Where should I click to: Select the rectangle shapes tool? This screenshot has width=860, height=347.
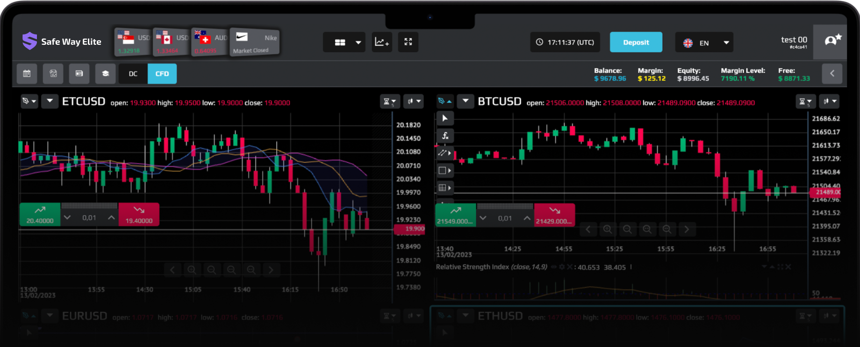click(x=445, y=171)
